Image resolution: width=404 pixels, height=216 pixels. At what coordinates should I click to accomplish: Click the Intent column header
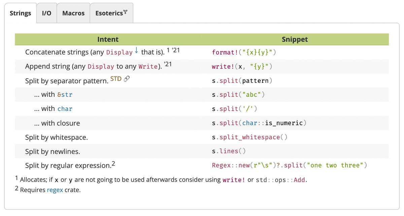(x=108, y=39)
